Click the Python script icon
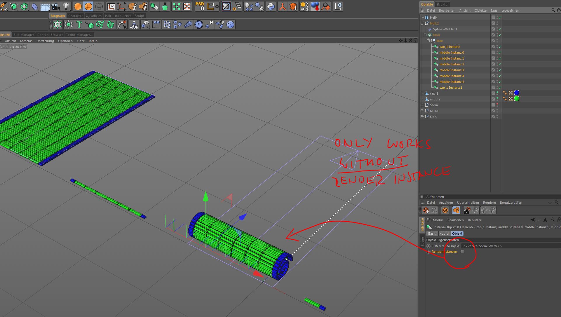Viewport: 561px width, 317px height. tap(271, 6)
